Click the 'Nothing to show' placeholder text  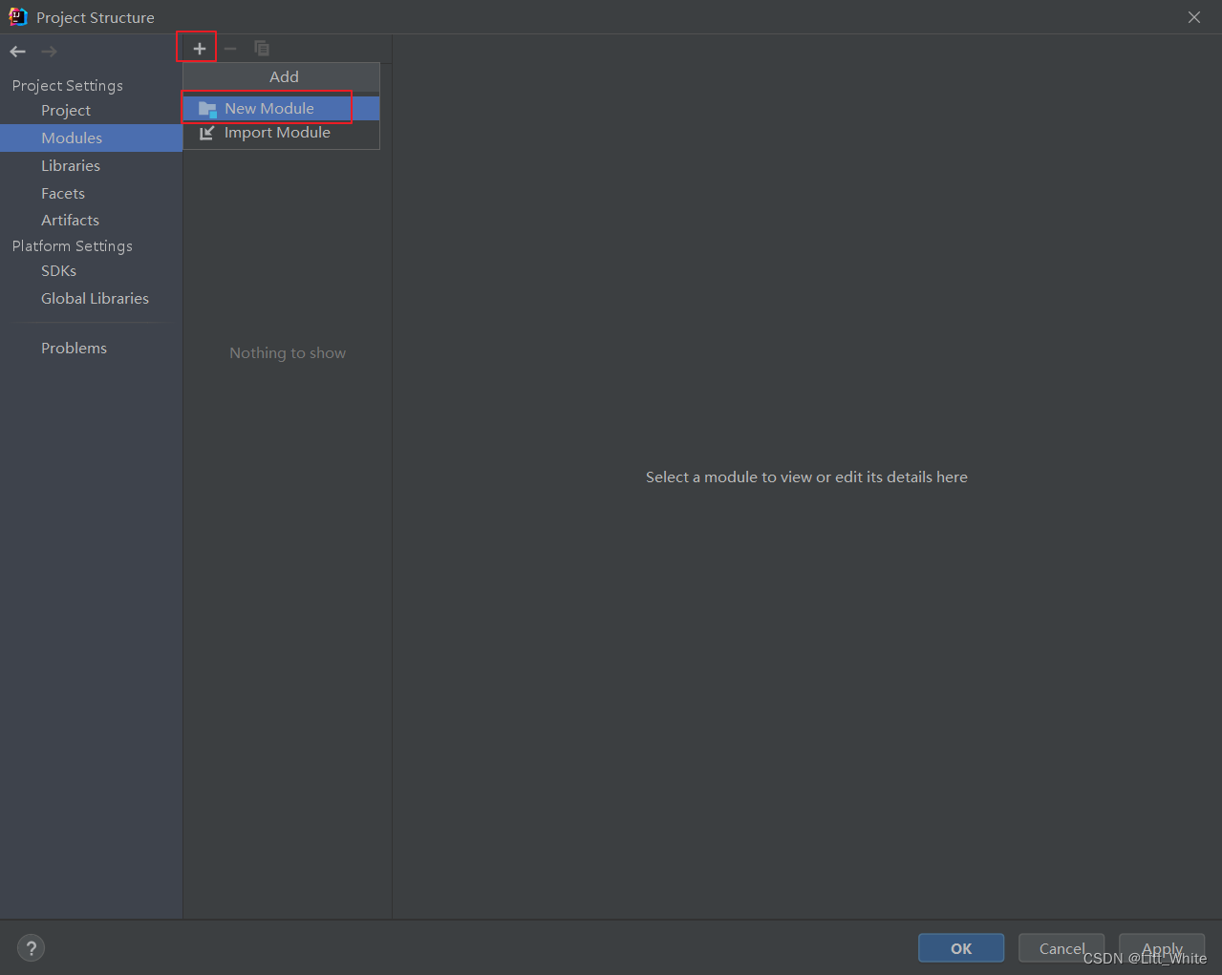coord(288,353)
